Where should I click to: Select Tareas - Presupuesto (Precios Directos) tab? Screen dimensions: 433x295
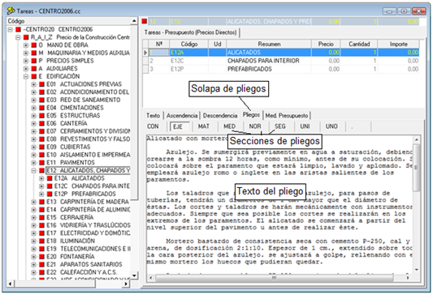click(x=191, y=32)
